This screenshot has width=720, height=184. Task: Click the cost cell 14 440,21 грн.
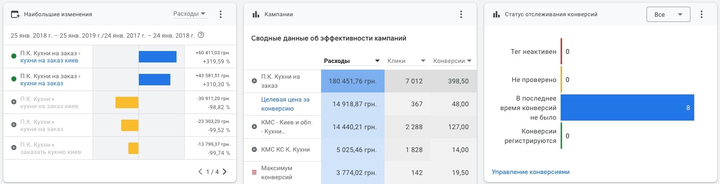tap(353, 127)
